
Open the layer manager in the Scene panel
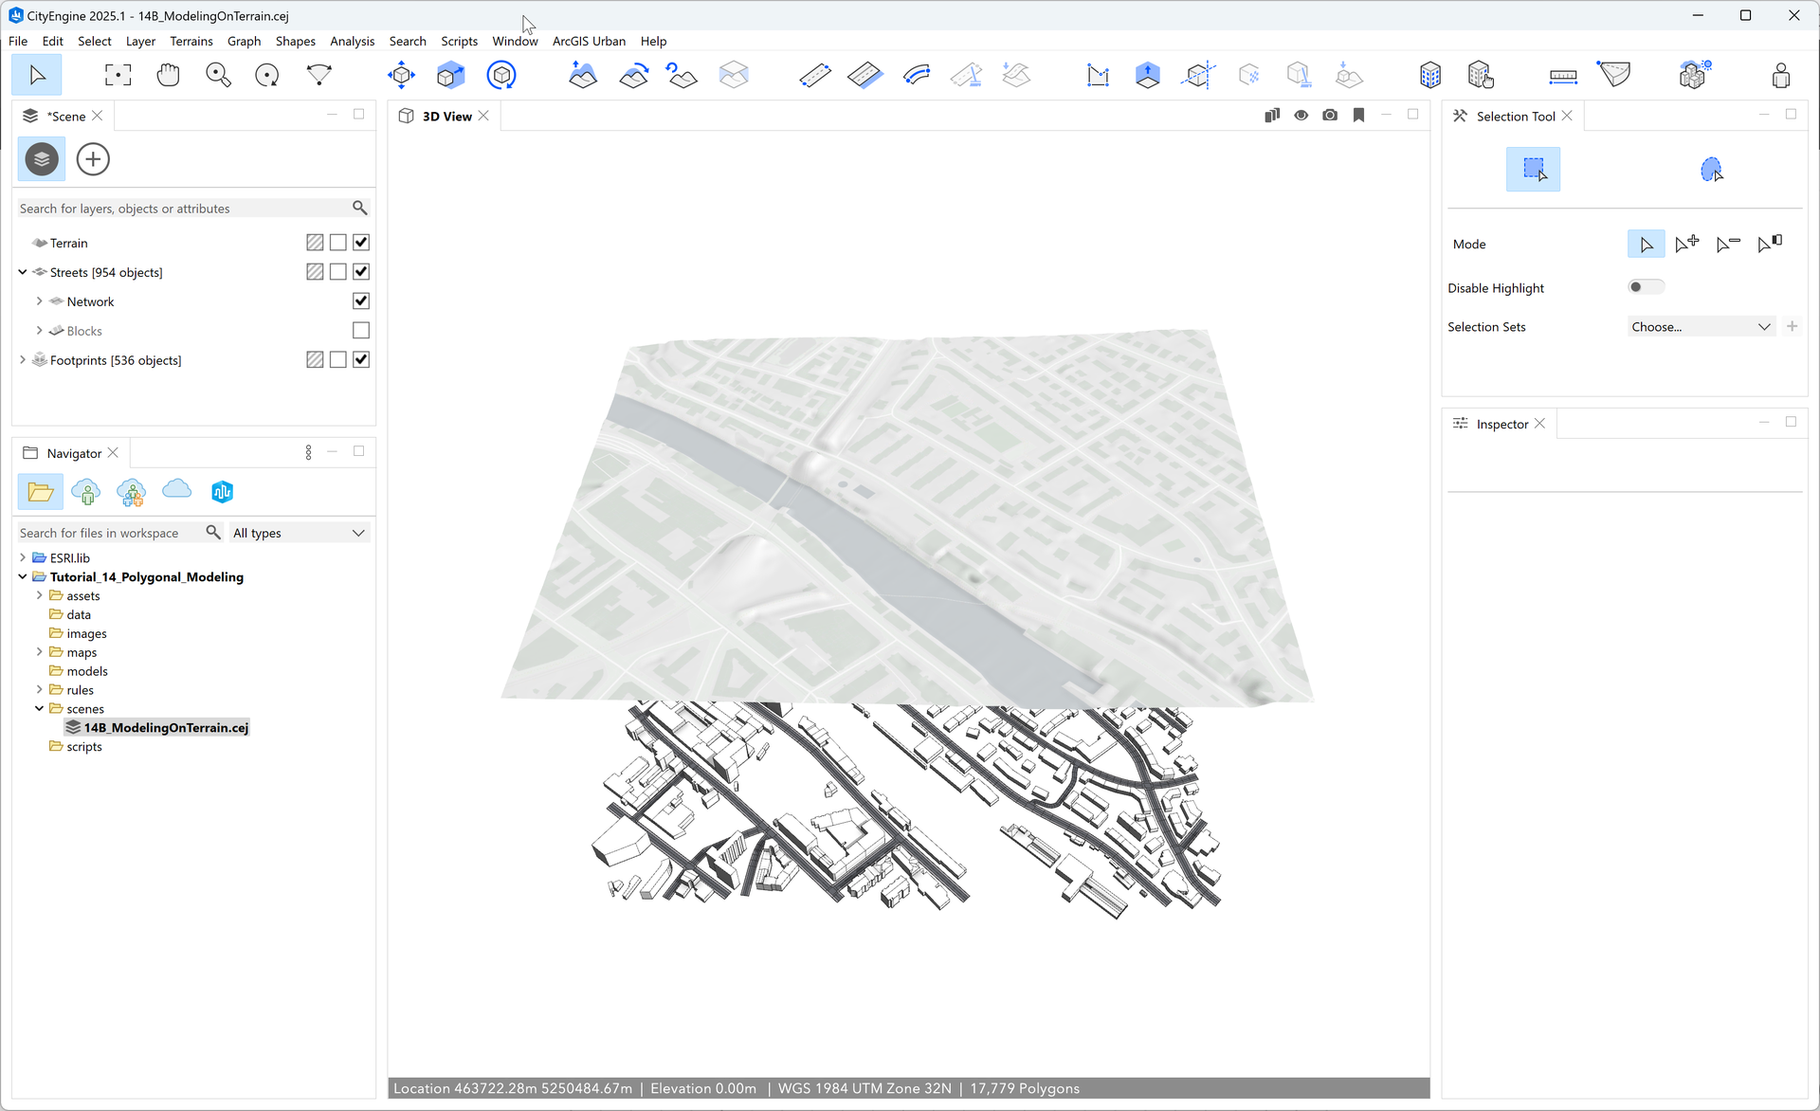(x=41, y=158)
